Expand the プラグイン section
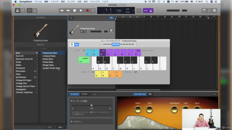Image resolution: width=232 pixels, height=130 pixels. point(72,122)
